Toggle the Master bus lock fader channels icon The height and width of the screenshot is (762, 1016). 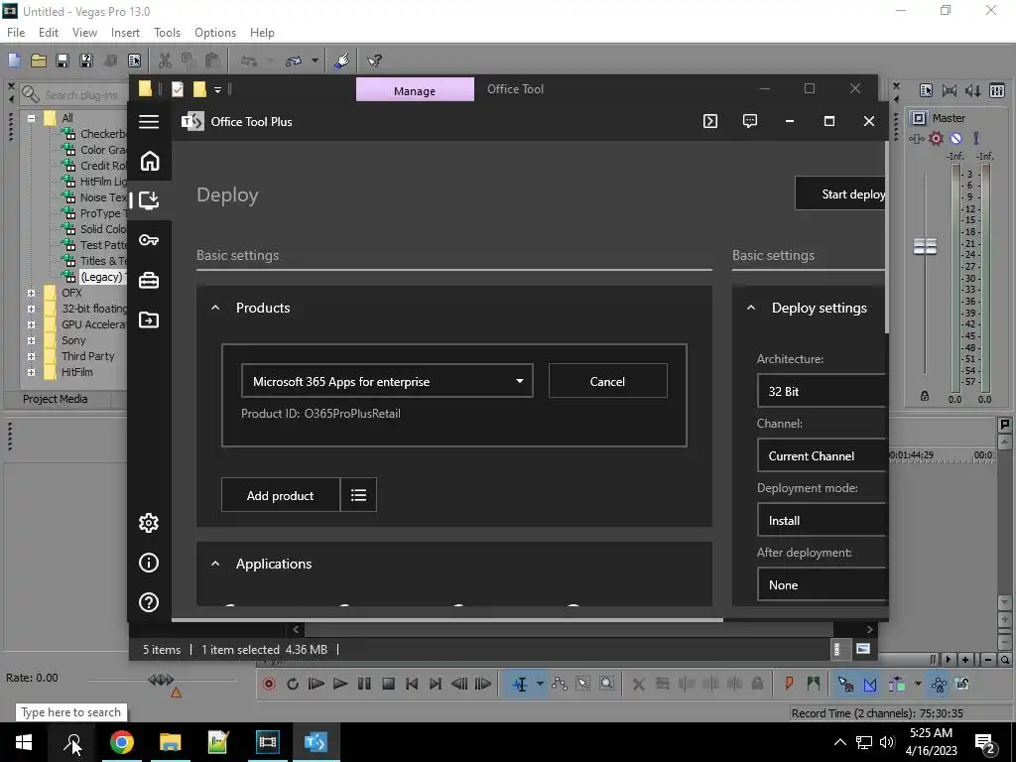click(925, 396)
